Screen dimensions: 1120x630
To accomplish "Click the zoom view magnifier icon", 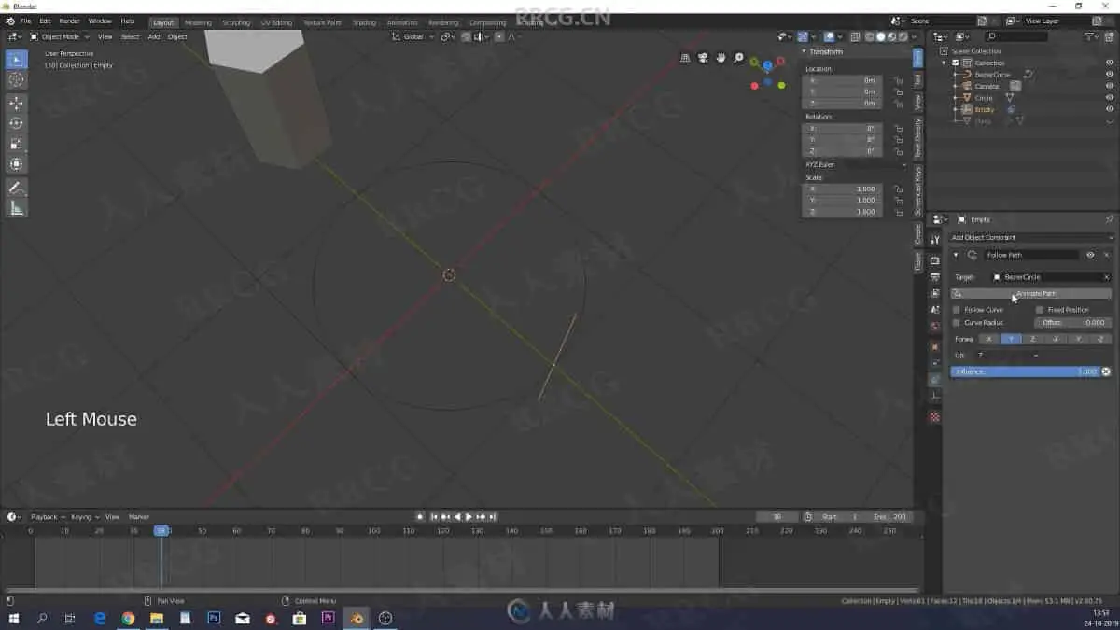I will [738, 58].
